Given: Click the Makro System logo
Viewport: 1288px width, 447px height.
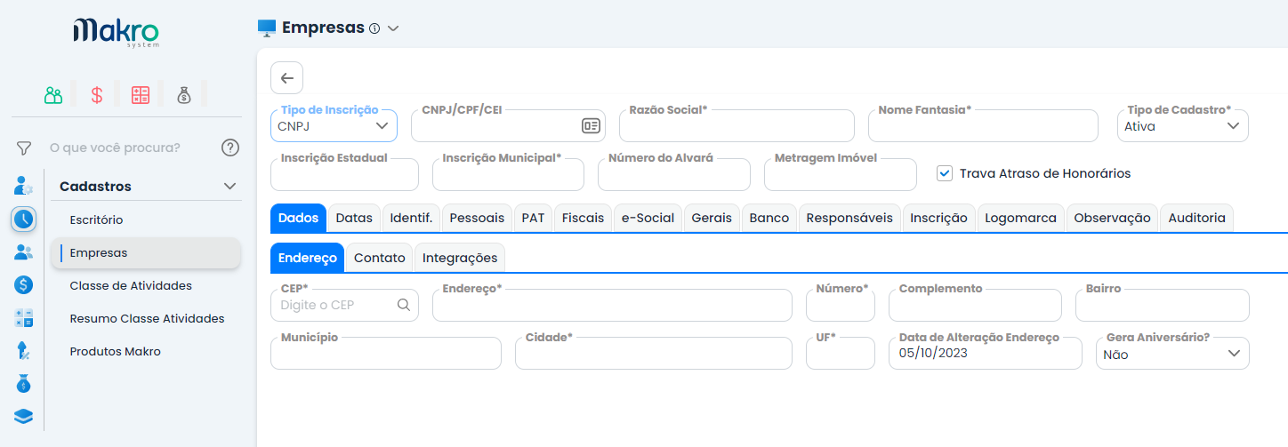Looking at the screenshot, I should click(117, 33).
